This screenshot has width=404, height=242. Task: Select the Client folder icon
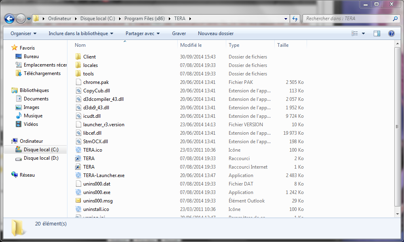78,57
